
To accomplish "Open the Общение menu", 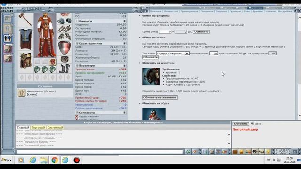I will (x=226, y=8).
